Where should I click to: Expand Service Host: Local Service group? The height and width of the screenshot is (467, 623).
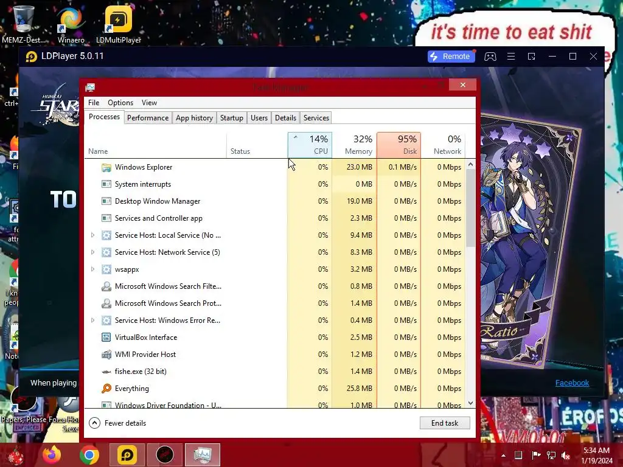click(92, 235)
